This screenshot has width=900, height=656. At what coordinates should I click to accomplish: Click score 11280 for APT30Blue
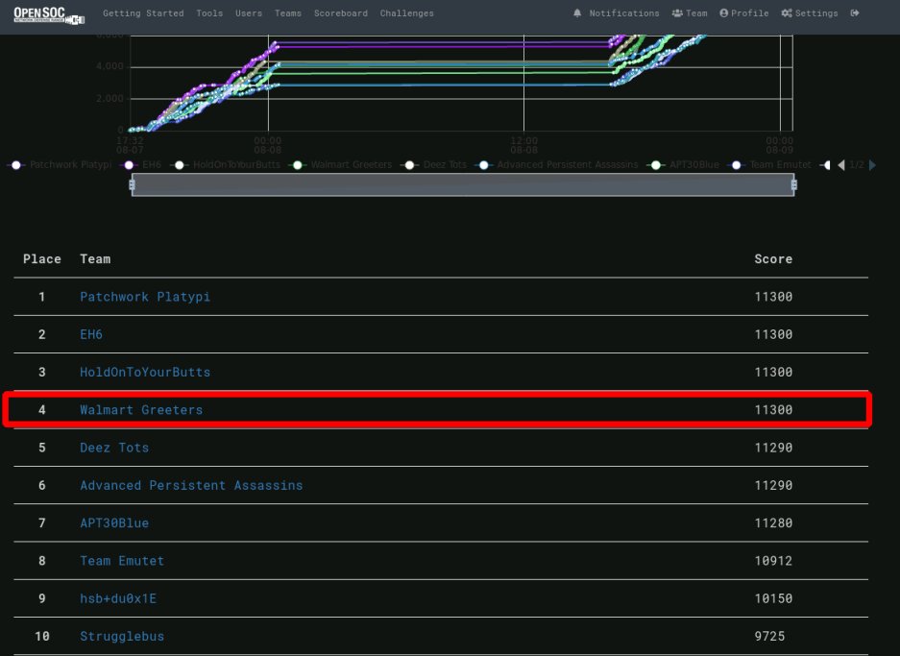[x=773, y=522]
